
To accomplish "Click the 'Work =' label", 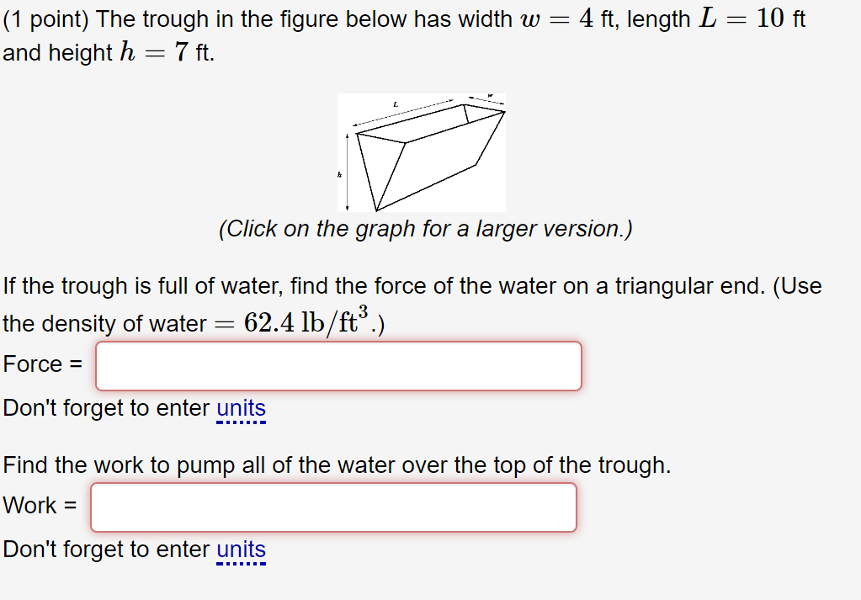I will pyautogui.click(x=40, y=507).
